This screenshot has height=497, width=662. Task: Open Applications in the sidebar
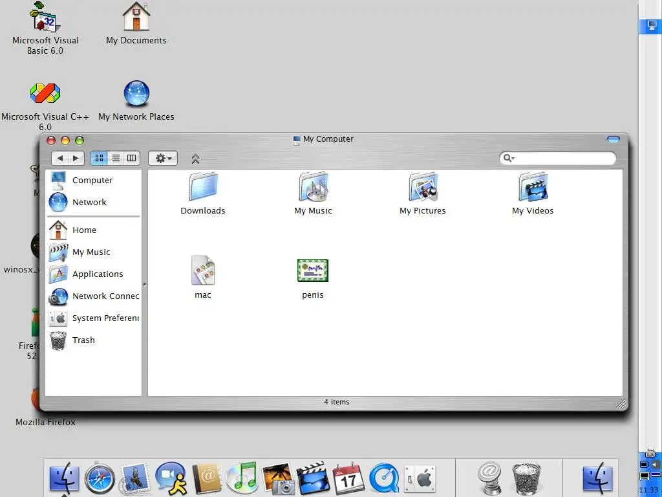[93, 274]
